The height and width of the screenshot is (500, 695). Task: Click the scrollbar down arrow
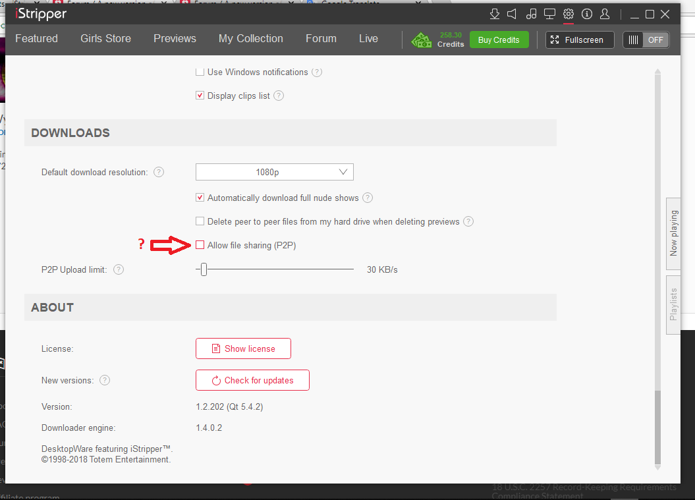tap(657, 467)
